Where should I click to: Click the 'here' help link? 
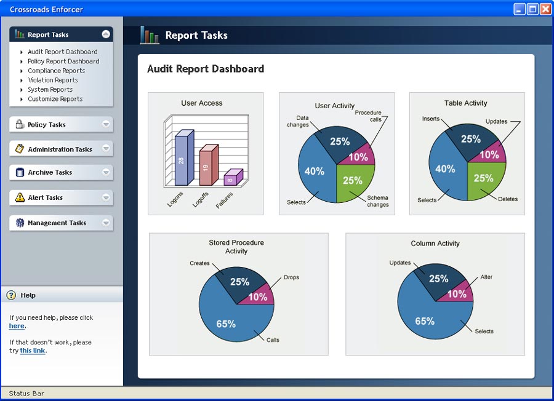tap(17, 326)
